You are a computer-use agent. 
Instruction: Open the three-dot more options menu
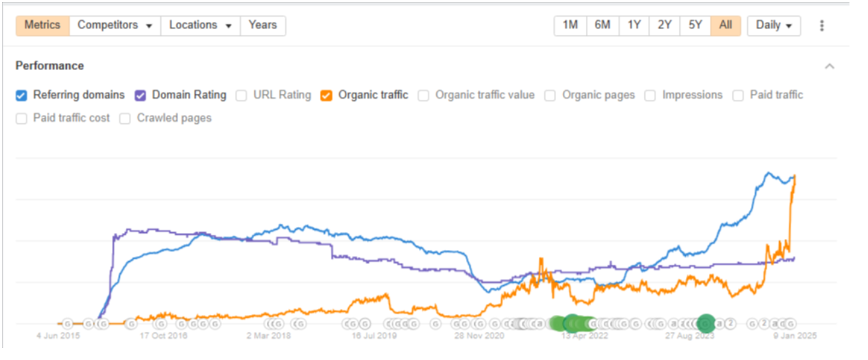(822, 26)
